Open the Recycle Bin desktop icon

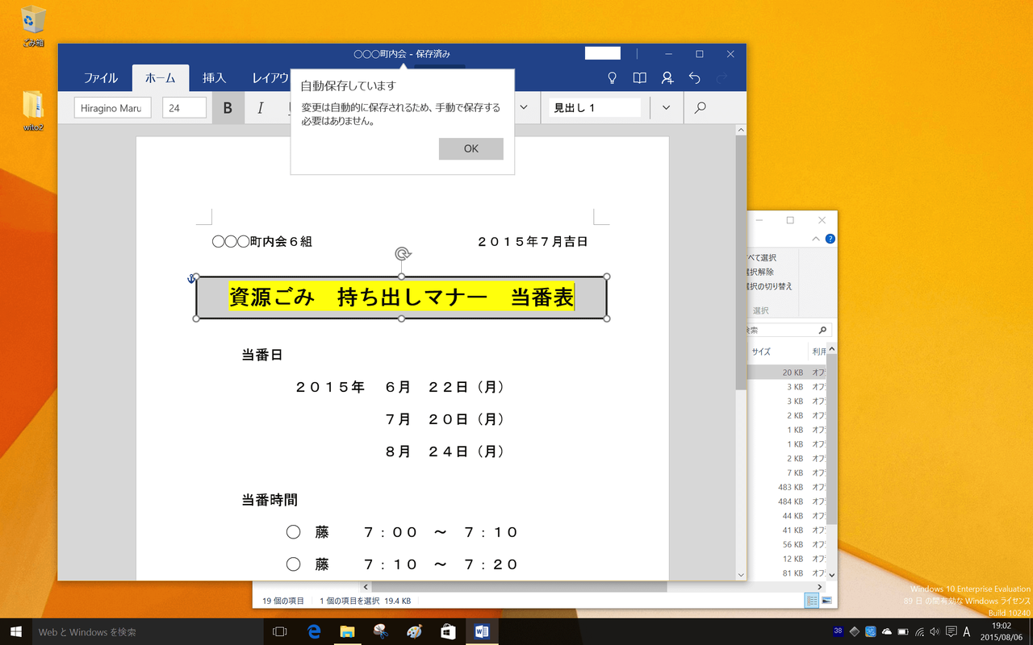[34, 26]
